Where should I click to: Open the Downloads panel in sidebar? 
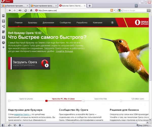(3, 37)
